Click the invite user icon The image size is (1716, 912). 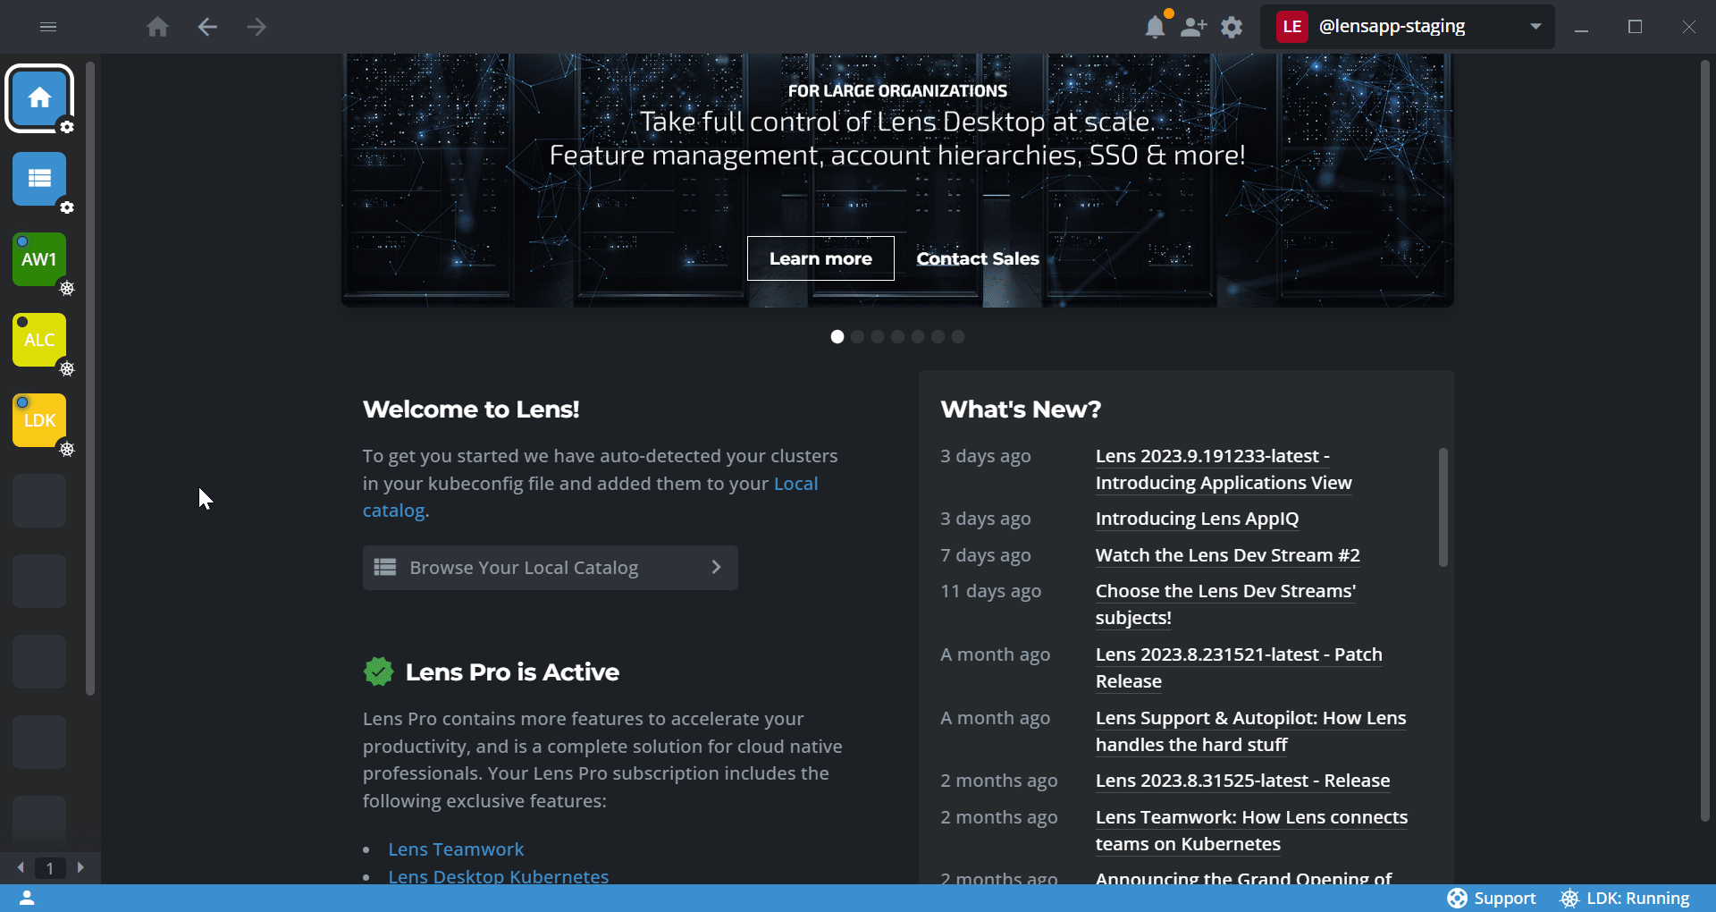tap(1193, 27)
